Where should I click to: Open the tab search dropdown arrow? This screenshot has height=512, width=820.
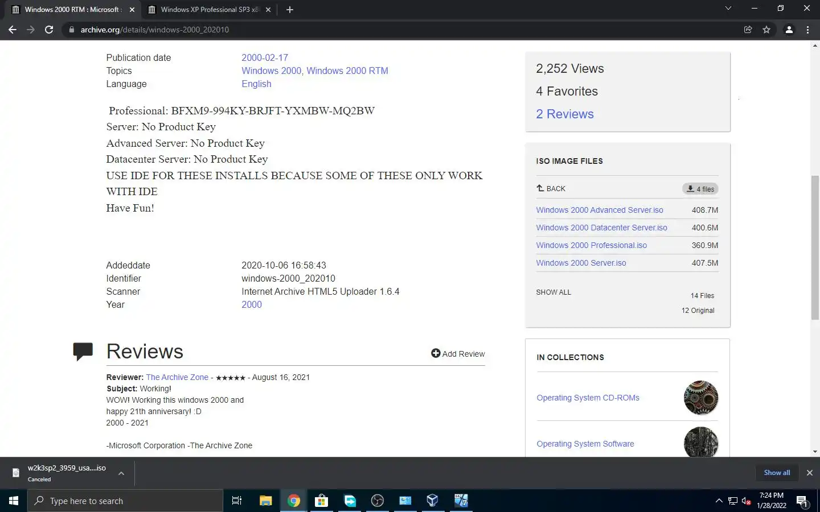coord(728,9)
